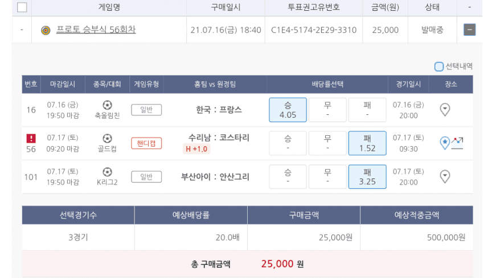484x278 pixels.
Task: Click the 핸디캡 game type badge
Action: 146,143
